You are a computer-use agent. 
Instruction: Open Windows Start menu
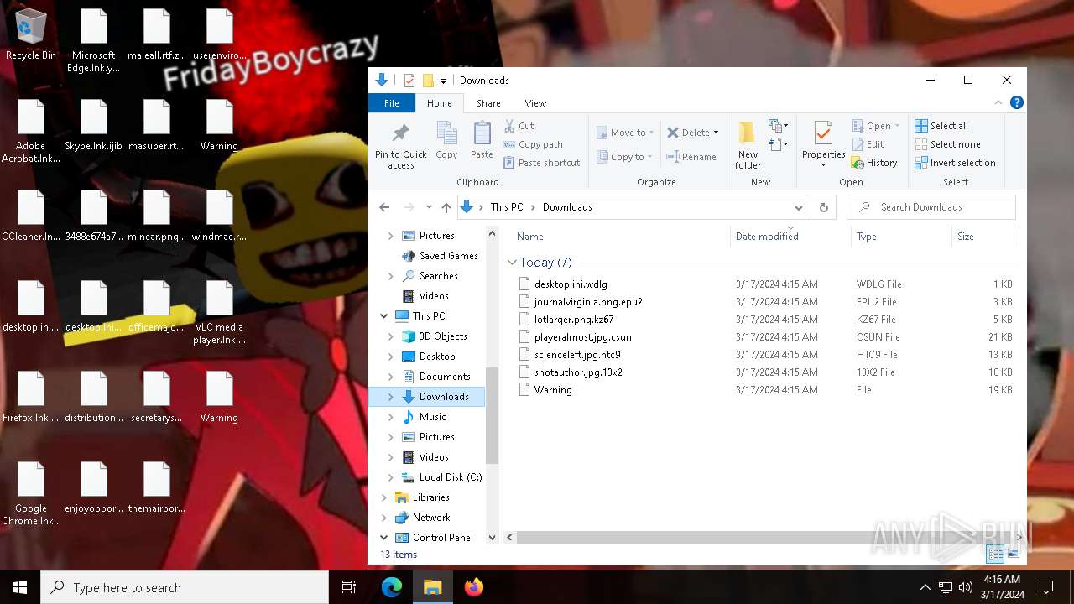pyautogui.click(x=20, y=587)
